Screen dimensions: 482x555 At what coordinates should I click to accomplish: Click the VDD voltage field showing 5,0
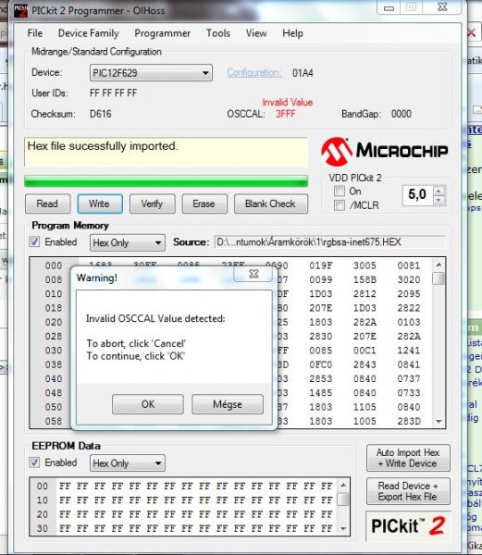pyautogui.click(x=417, y=194)
